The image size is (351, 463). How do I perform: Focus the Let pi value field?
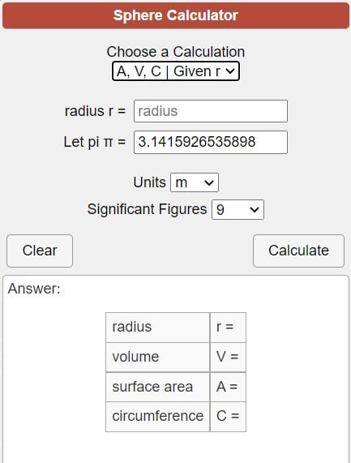211,142
